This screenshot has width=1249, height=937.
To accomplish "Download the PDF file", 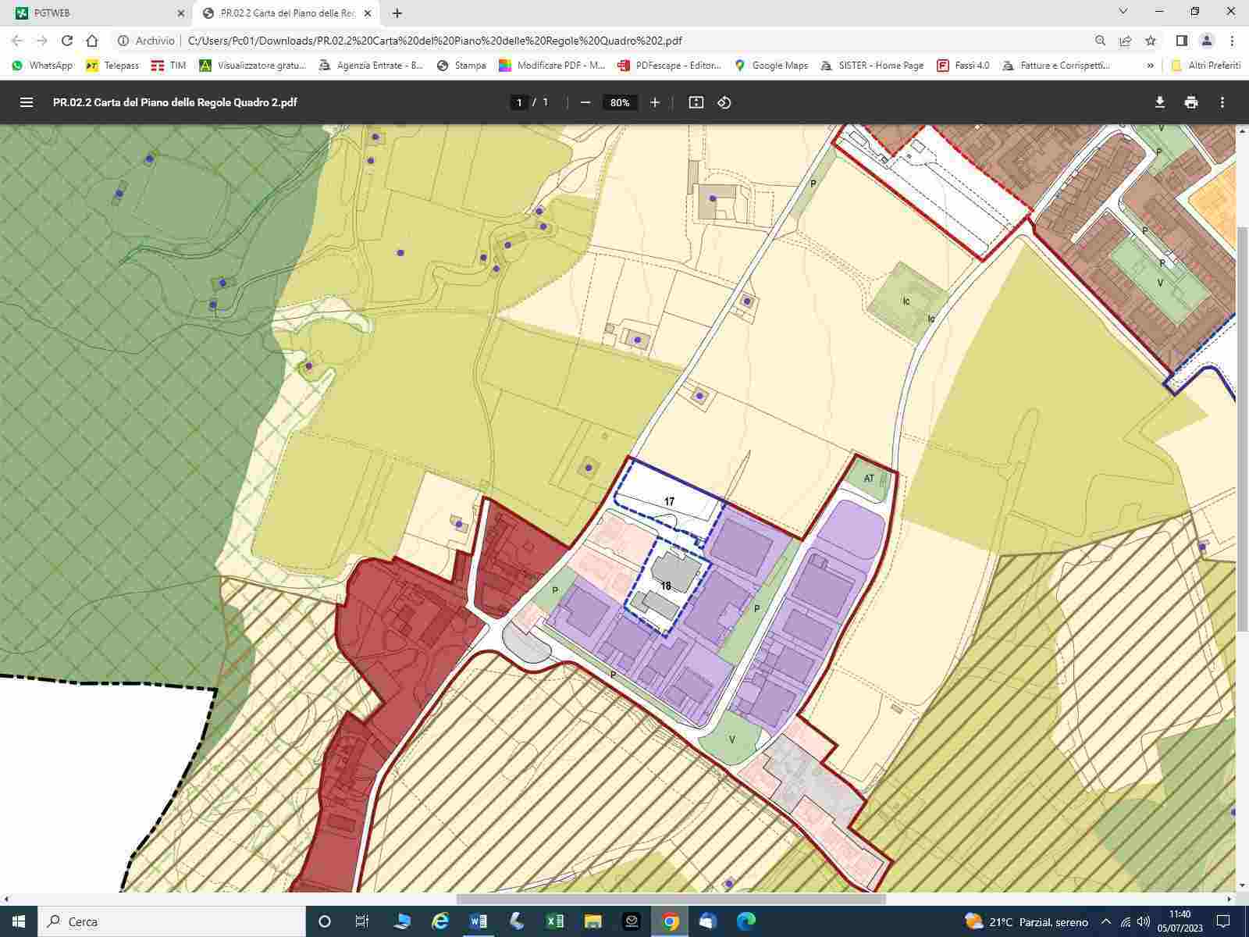I will pyautogui.click(x=1160, y=102).
